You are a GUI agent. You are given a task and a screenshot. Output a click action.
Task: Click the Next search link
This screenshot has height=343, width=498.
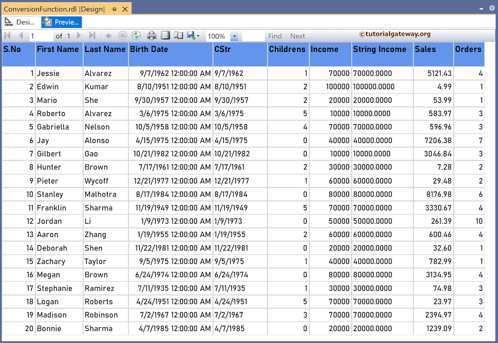[297, 35]
